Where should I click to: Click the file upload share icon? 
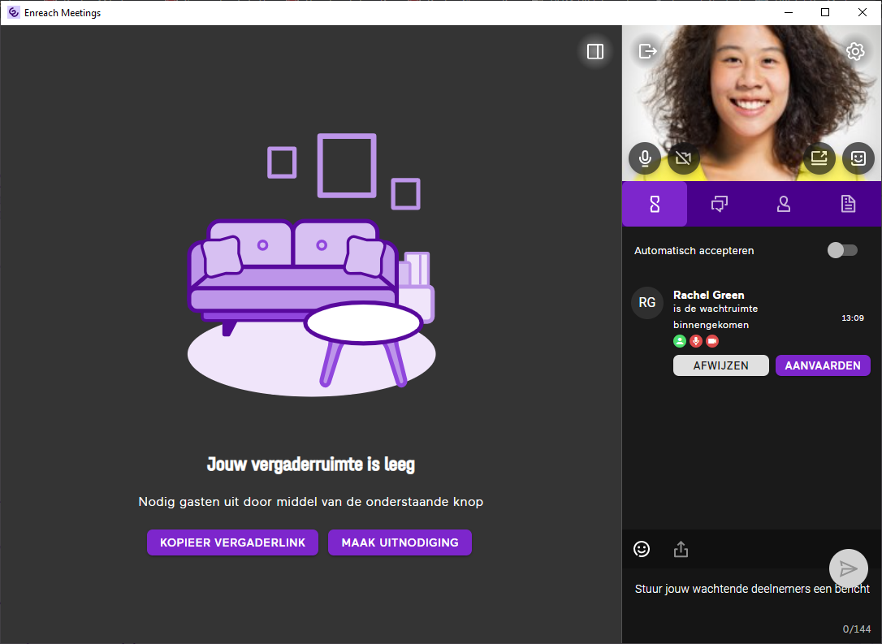coord(681,550)
